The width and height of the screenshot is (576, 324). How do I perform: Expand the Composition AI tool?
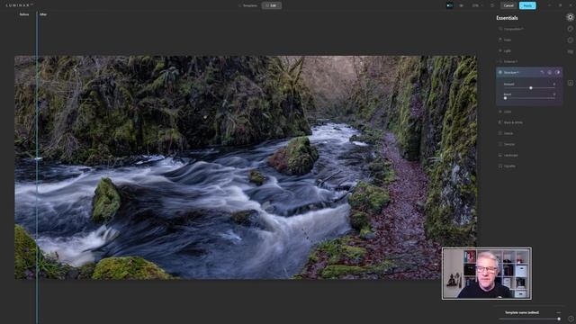[512, 29]
